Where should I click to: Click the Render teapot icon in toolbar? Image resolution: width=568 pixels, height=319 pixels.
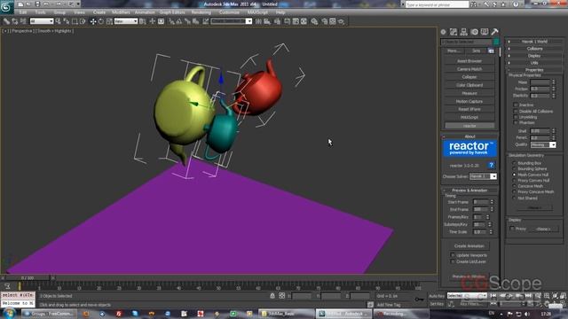pyautogui.click(x=341, y=21)
